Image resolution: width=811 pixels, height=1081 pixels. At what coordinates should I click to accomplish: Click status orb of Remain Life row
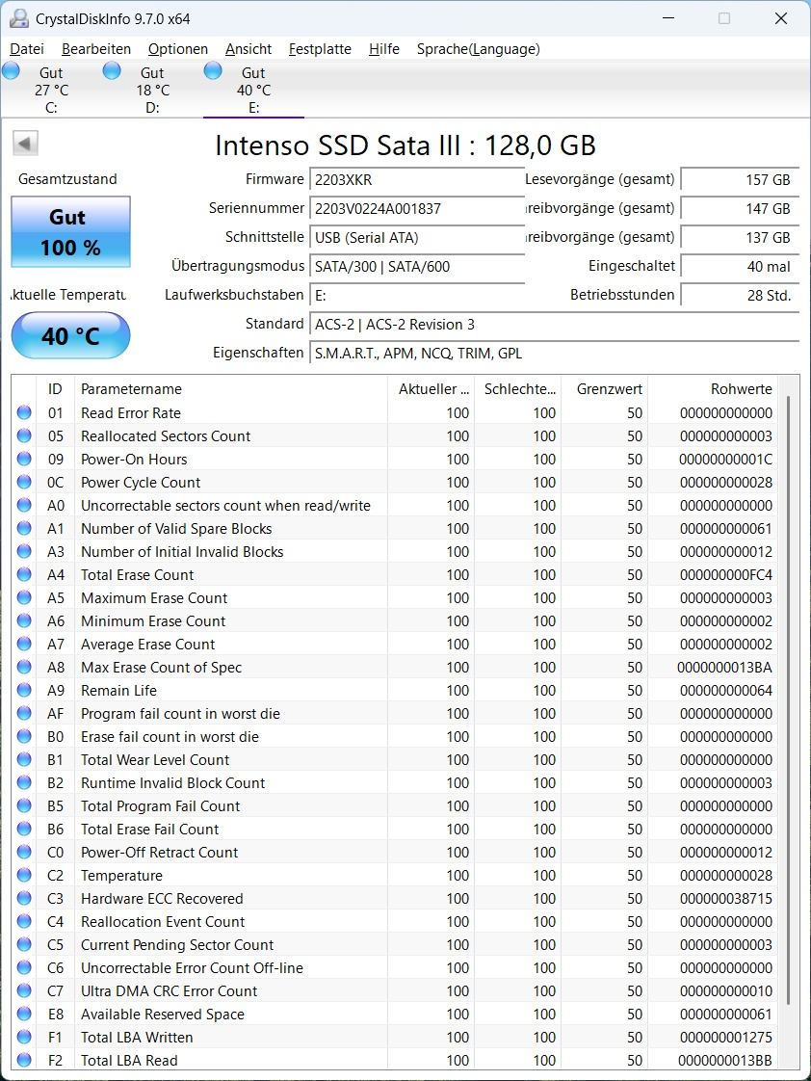24,690
